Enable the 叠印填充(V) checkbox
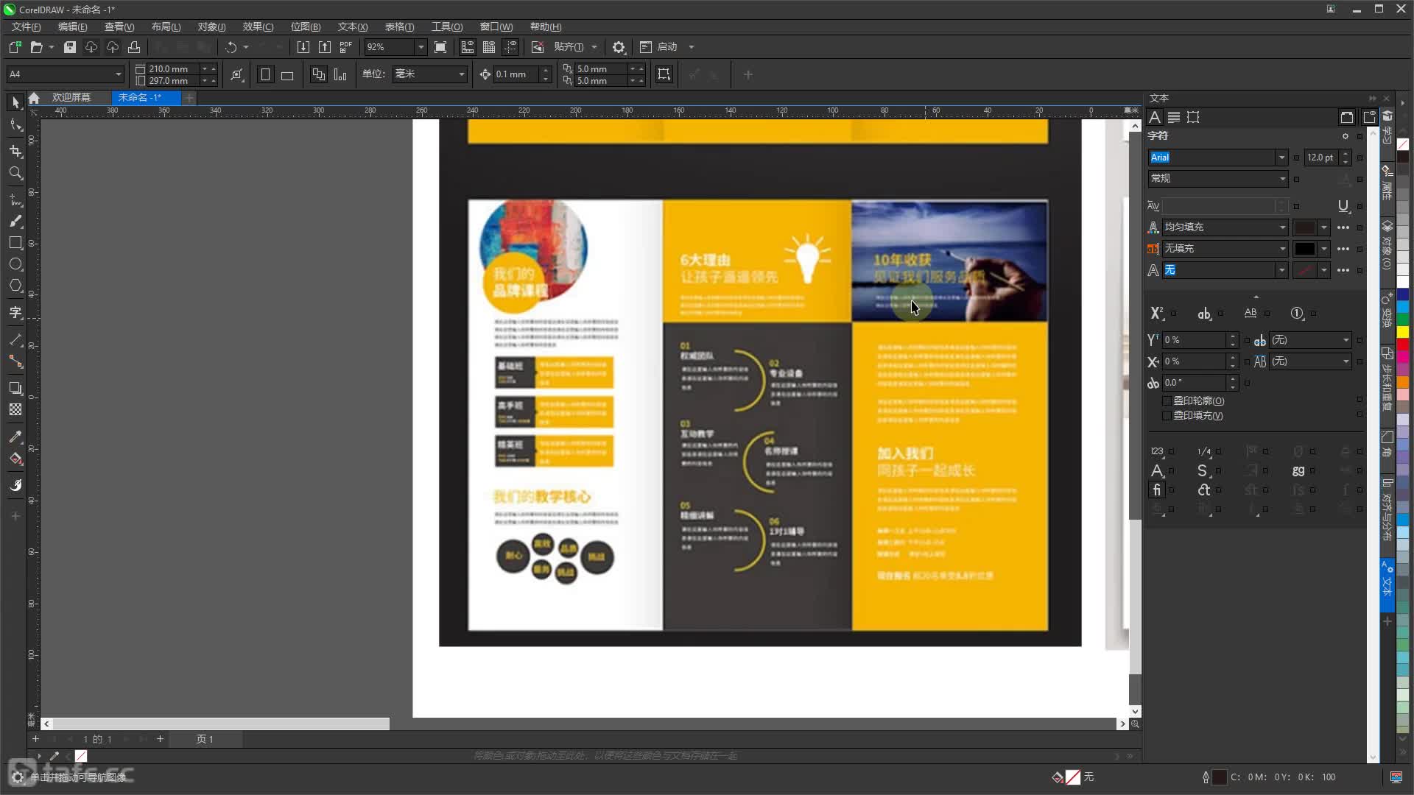Image resolution: width=1414 pixels, height=795 pixels. 1167,416
